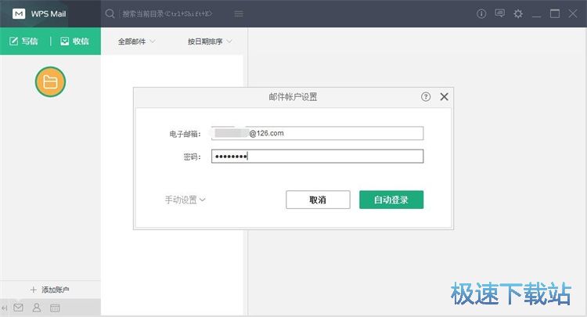The image size is (587, 317).
Task: Open settings gear icon
Action: 518,14
